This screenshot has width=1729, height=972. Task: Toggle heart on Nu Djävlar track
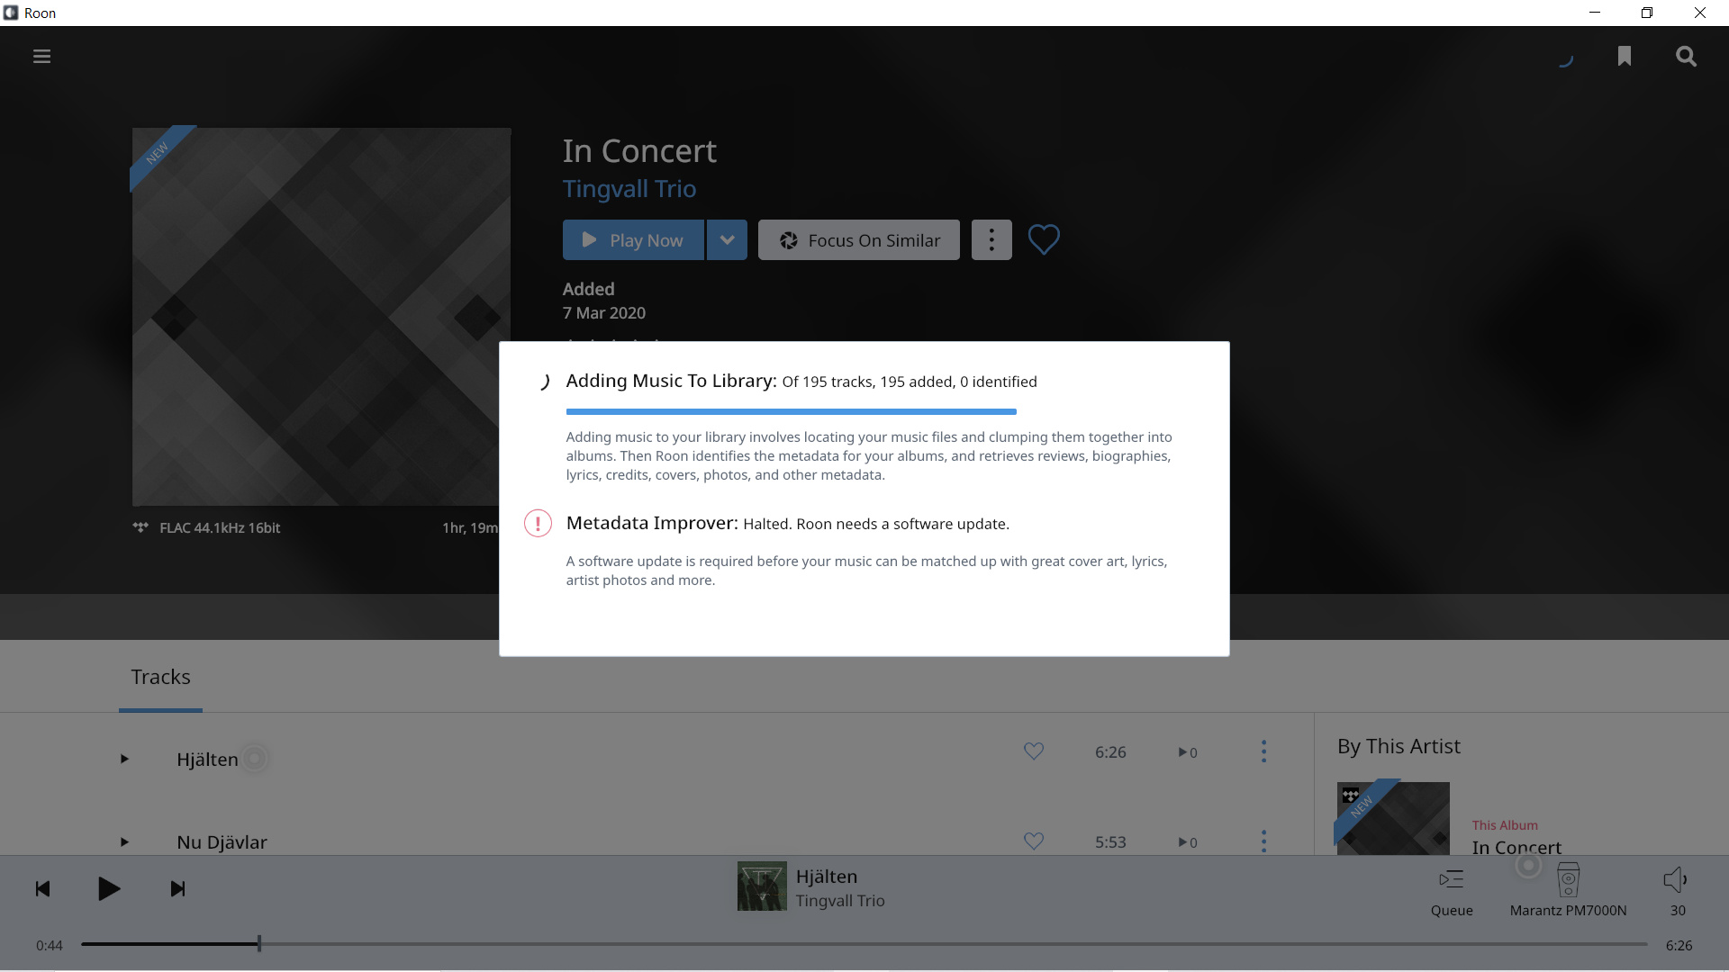(1034, 841)
